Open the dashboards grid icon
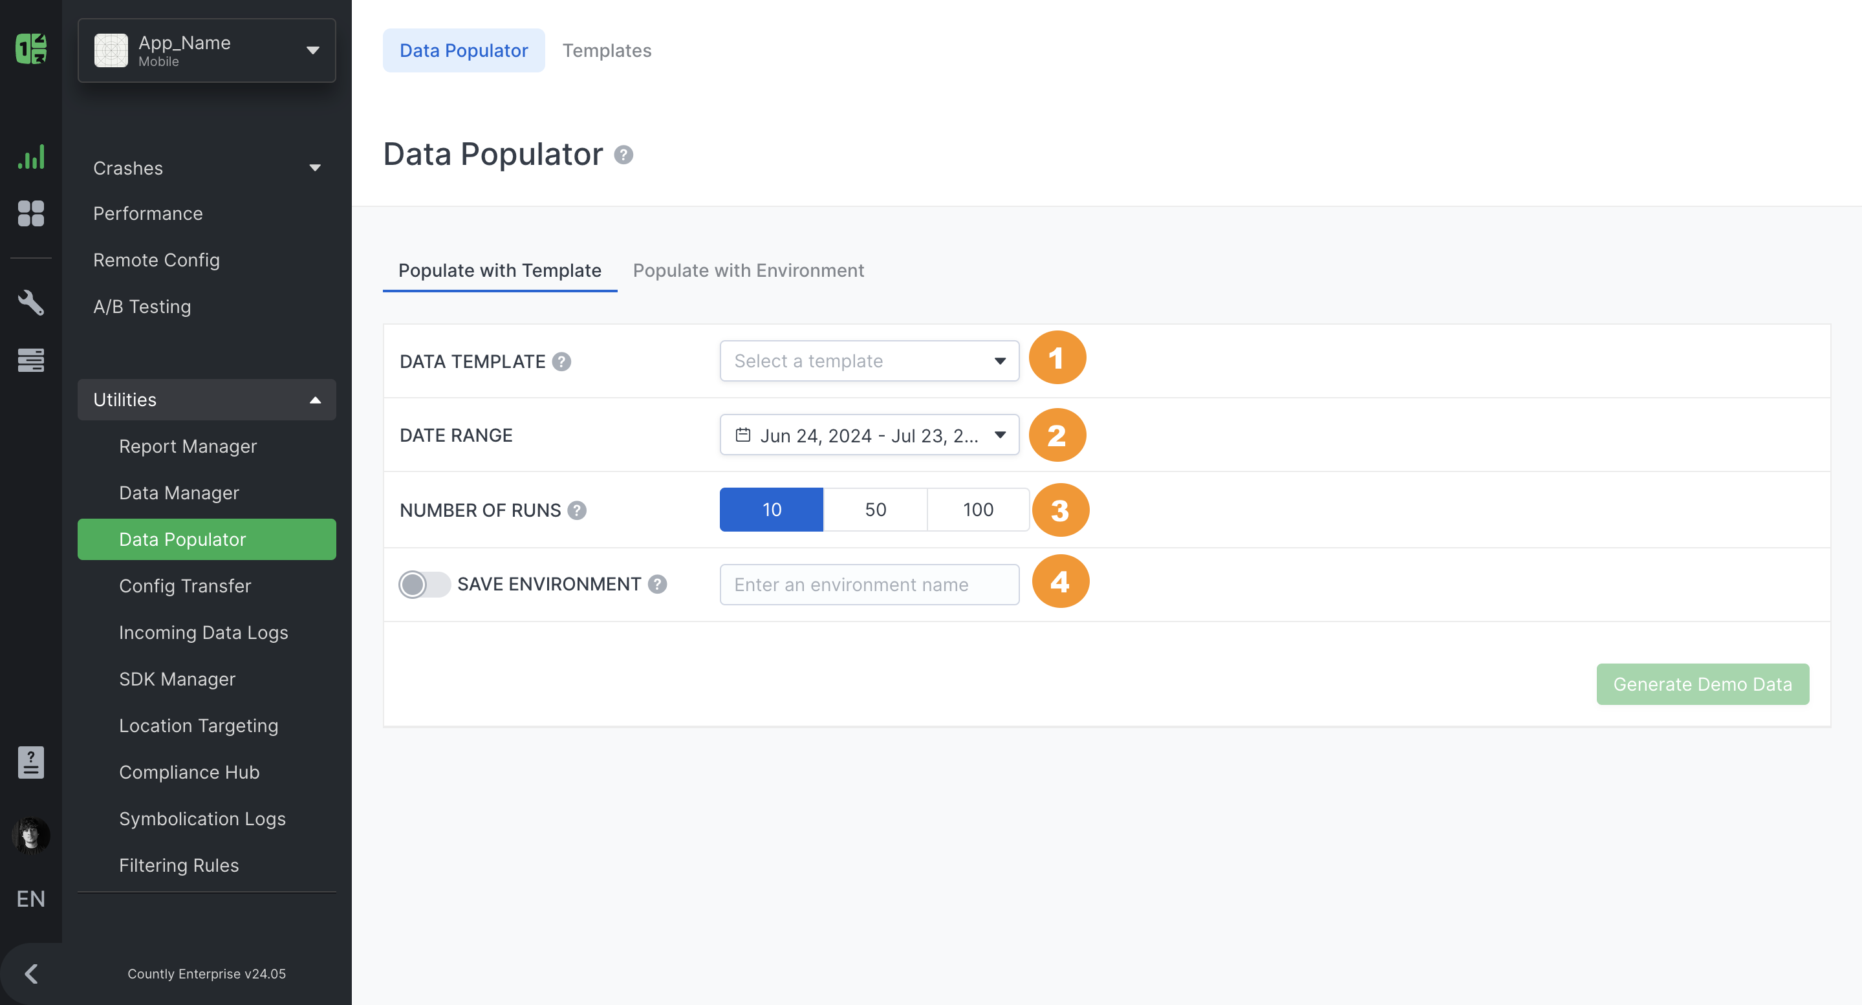1862x1005 pixels. [x=31, y=213]
